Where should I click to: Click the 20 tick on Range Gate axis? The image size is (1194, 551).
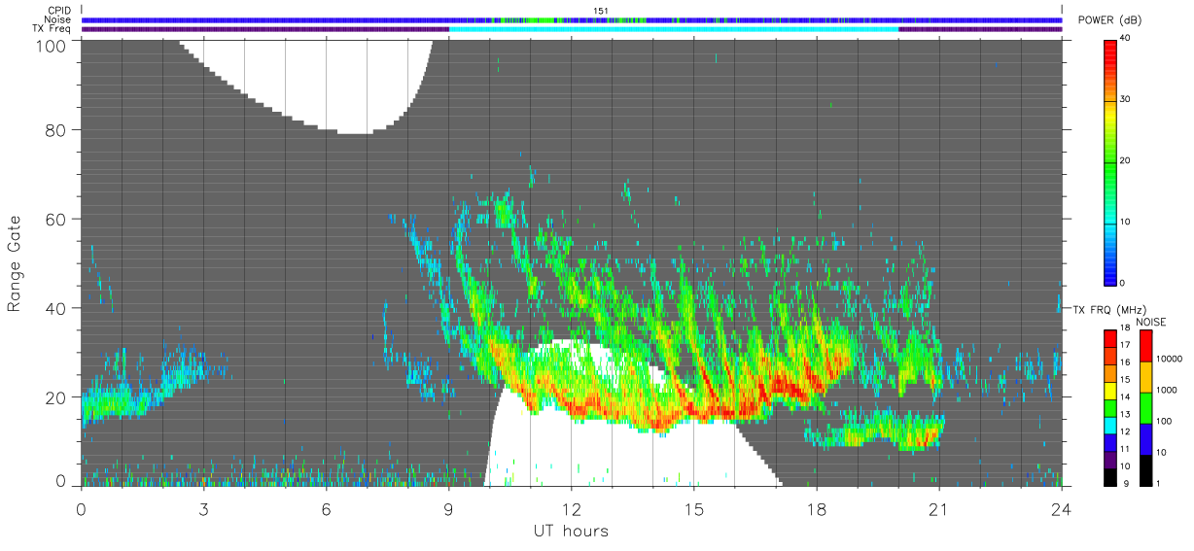(54, 397)
